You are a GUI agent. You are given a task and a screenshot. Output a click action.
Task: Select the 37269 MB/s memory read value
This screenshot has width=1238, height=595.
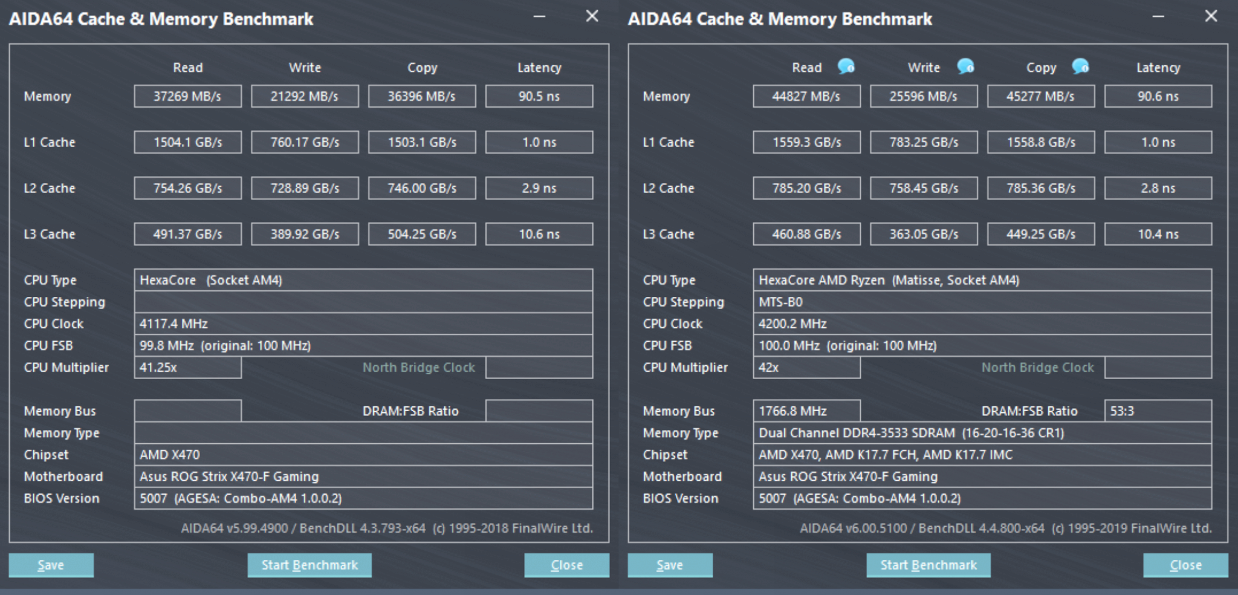188,96
